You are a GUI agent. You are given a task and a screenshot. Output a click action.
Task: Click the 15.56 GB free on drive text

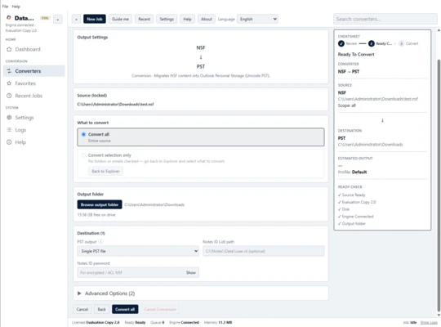click(x=96, y=215)
